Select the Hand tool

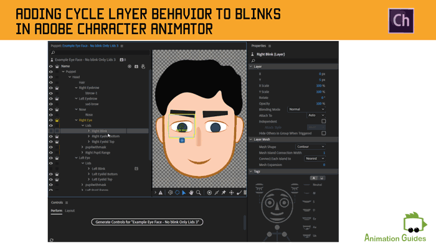tap(191, 193)
